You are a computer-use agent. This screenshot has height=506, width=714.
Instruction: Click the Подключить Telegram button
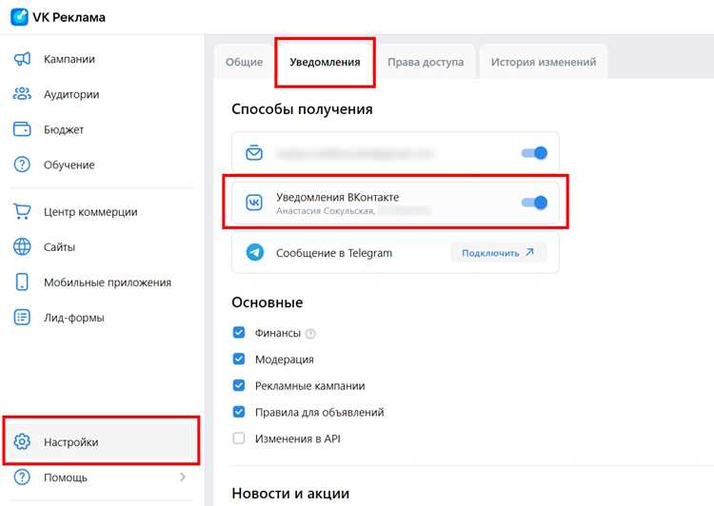(x=498, y=253)
